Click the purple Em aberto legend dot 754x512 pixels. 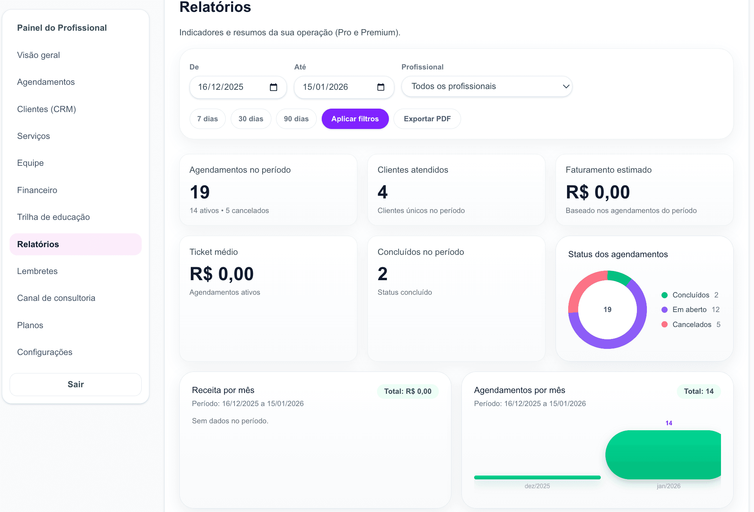point(665,310)
